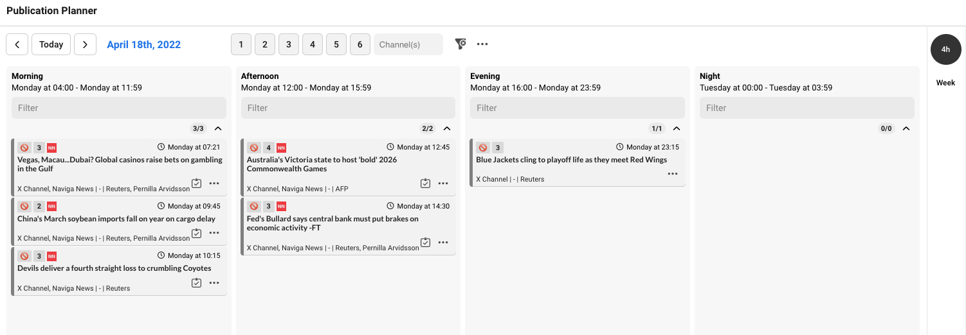Viewport: 966px width, 335px height.
Task: Click the Today button
Action: (51, 44)
